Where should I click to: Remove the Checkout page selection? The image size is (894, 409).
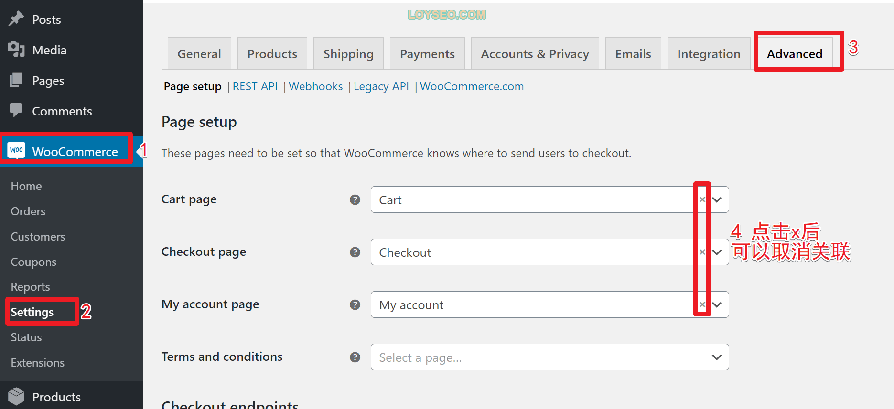pyautogui.click(x=702, y=252)
